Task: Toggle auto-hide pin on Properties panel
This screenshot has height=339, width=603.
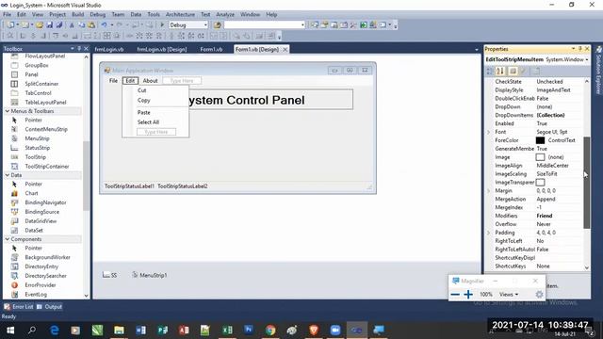Action: point(580,49)
